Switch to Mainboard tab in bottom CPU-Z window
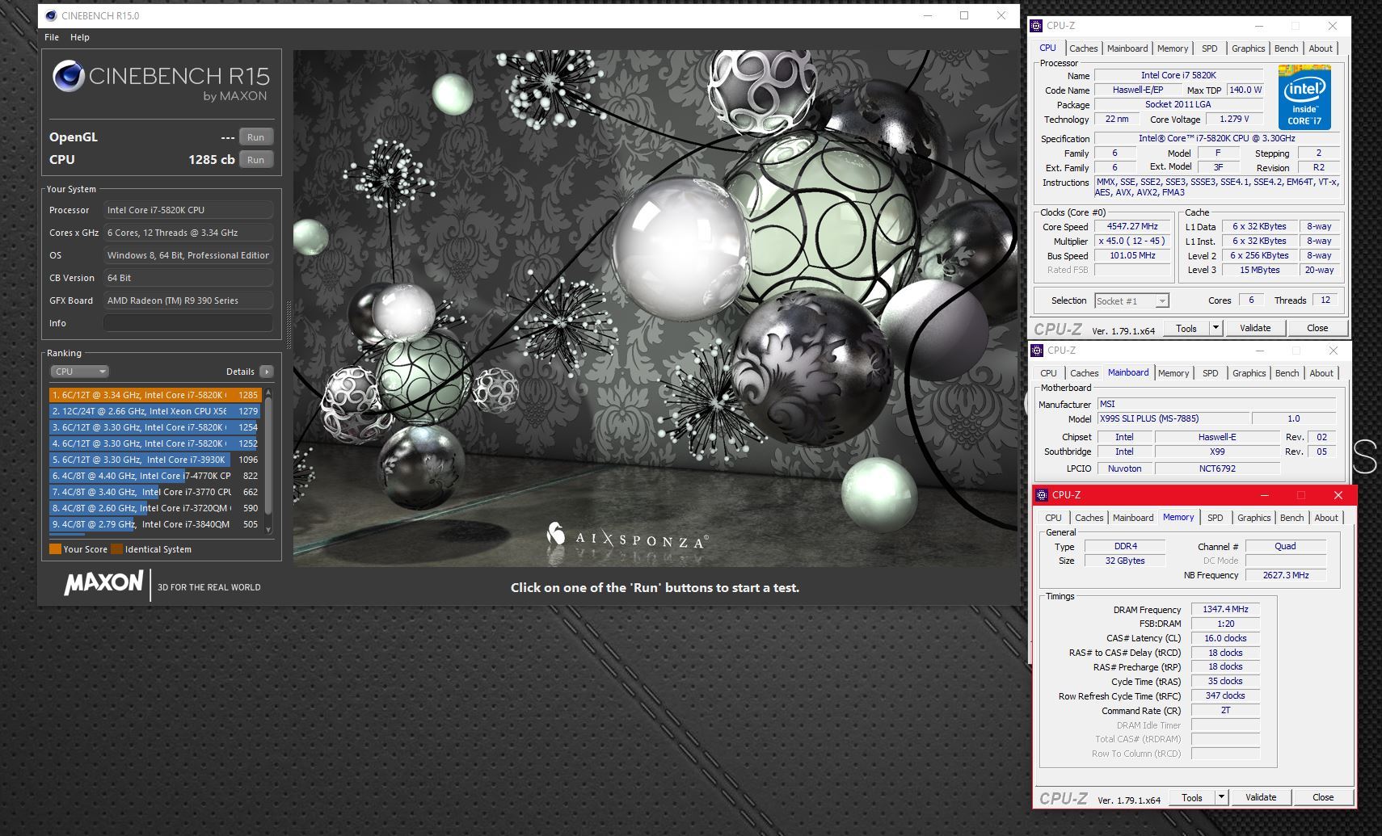1382x836 pixels. (x=1133, y=518)
